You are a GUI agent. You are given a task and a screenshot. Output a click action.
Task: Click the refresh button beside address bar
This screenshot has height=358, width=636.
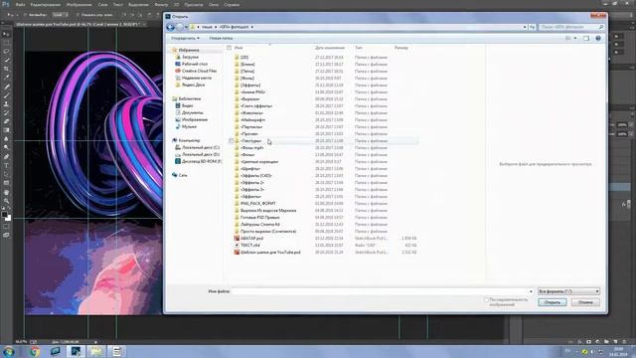[x=532, y=27]
